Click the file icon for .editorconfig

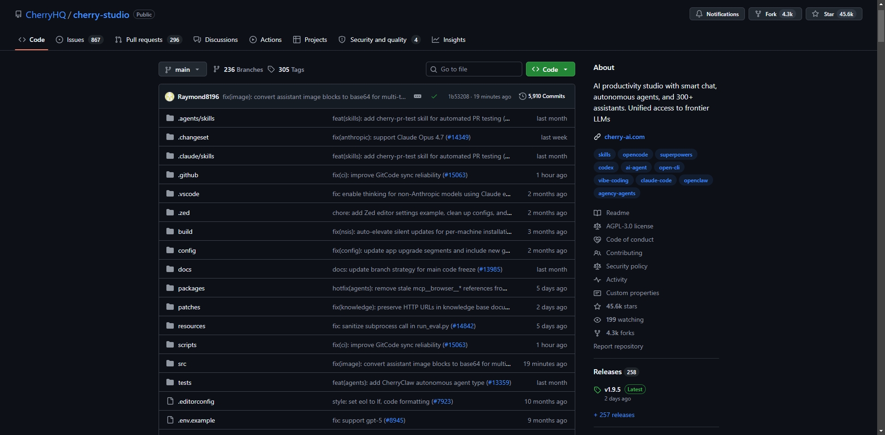click(x=170, y=401)
